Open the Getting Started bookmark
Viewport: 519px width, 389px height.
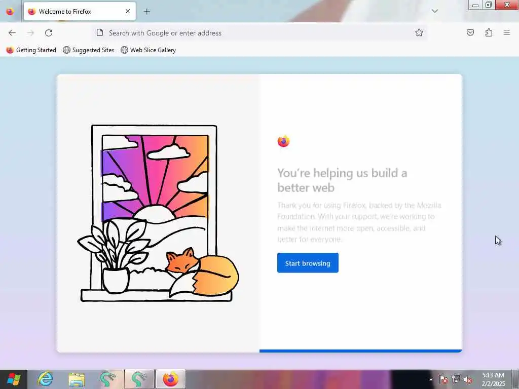tap(31, 50)
